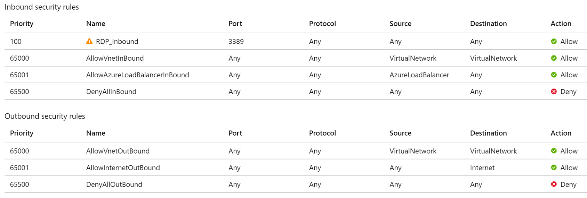Click port 3389 in the RDP_Inbound row

point(236,42)
